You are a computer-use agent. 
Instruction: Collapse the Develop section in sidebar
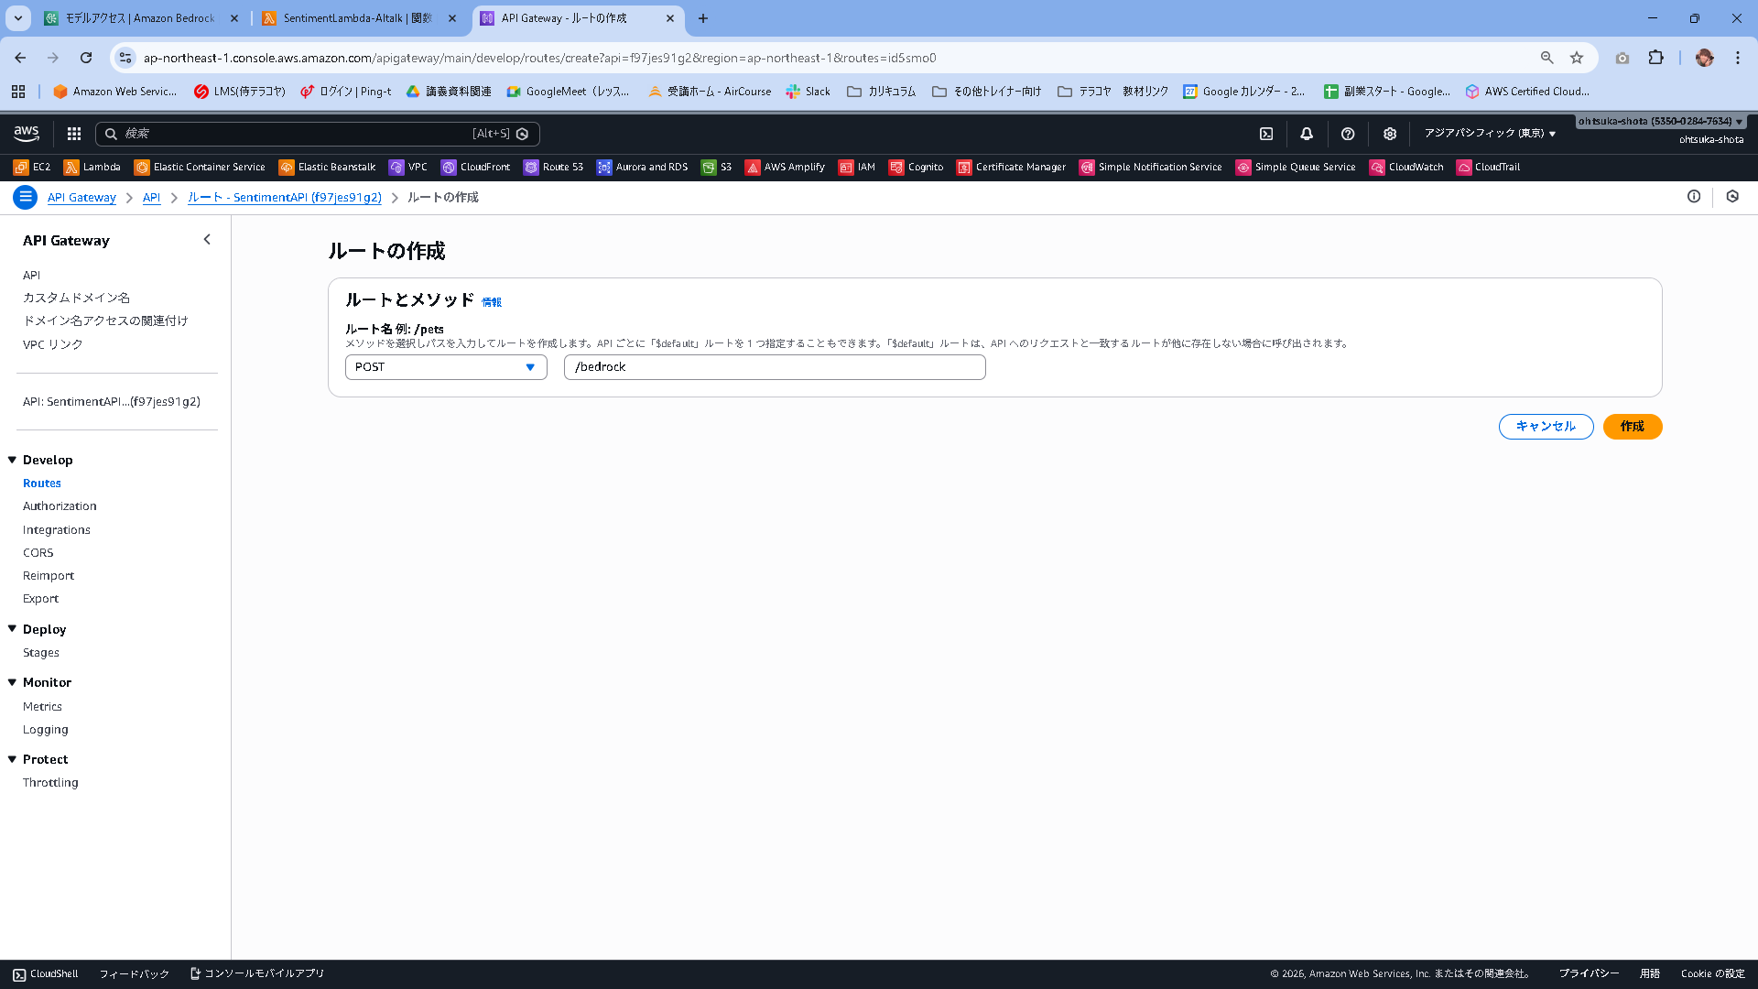coord(13,460)
